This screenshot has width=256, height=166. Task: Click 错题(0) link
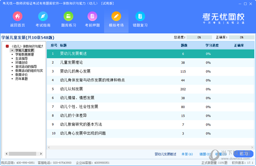pos(205,154)
